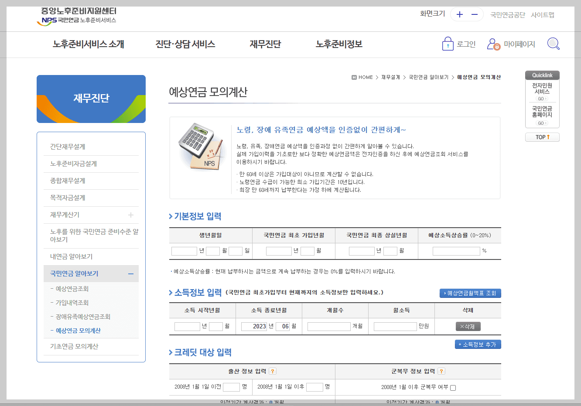Open site search via the magnifier icon
This screenshot has width=581, height=406.
point(553,44)
